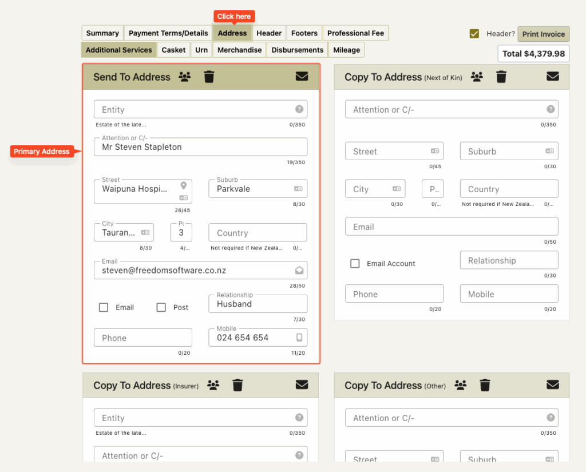The width and height of the screenshot is (586, 472).
Task: Click the Send To Address Phone field
Action: (x=142, y=338)
